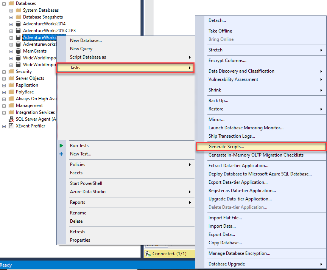This screenshot has width=327, height=270.
Task: Choose Generate Scripts... from Tasks menu
Action: coord(261,147)
